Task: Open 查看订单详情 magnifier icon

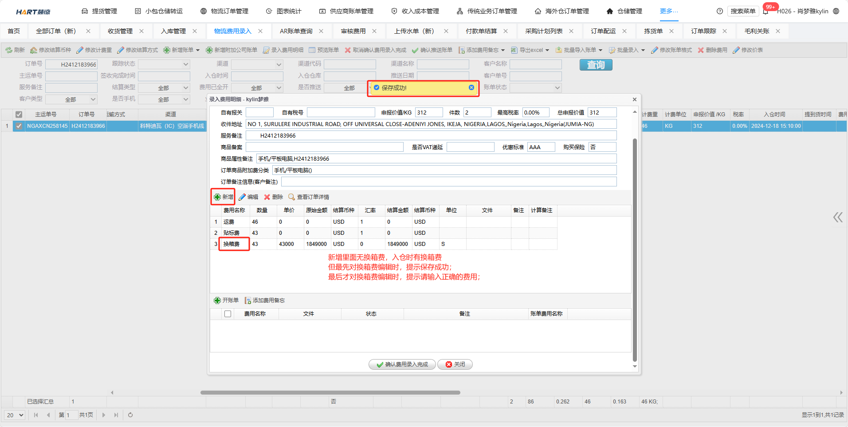Action: pos(291,197)
